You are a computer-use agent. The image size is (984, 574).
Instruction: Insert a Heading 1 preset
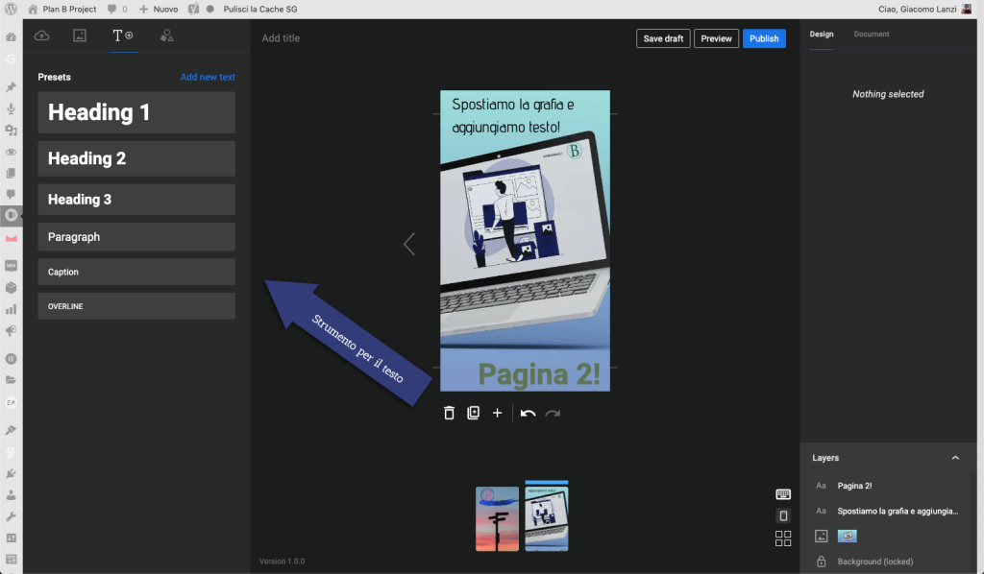(136, 113)
